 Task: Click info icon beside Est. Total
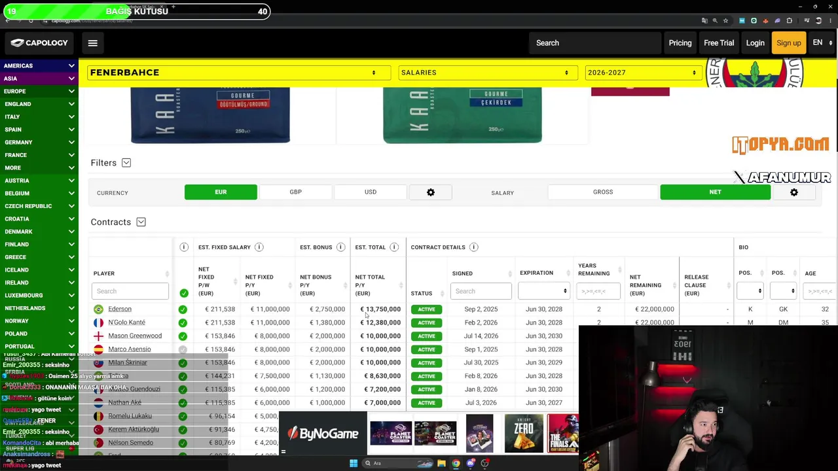pyautogui.click(x=394, y=247)
